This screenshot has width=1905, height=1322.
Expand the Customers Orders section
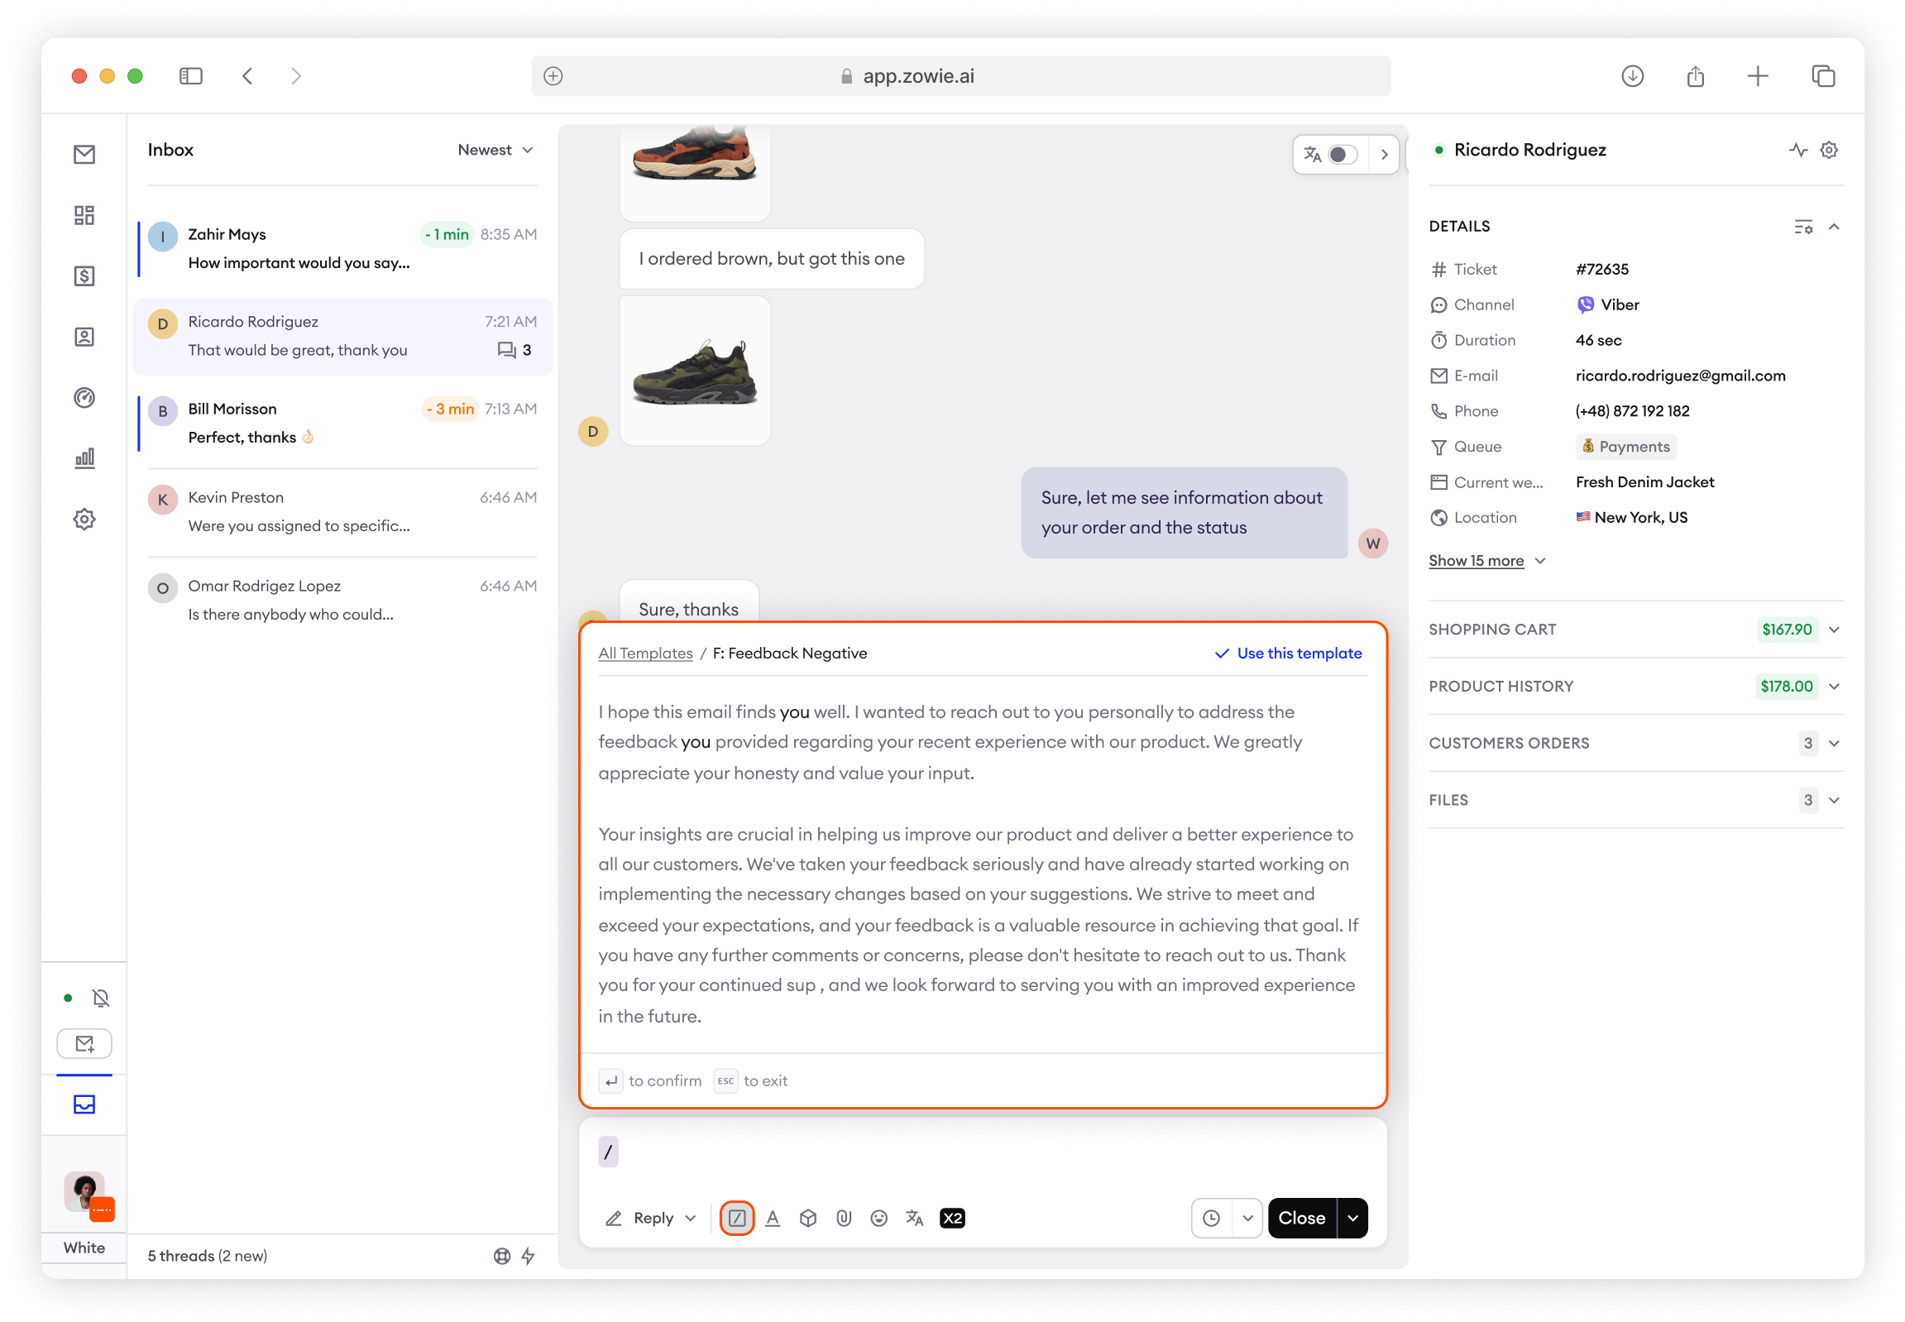1834,743
